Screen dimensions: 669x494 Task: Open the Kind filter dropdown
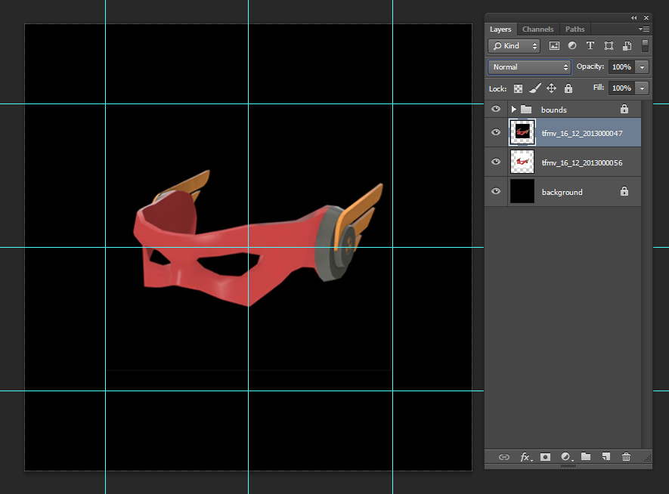click(x=514, y=46)
